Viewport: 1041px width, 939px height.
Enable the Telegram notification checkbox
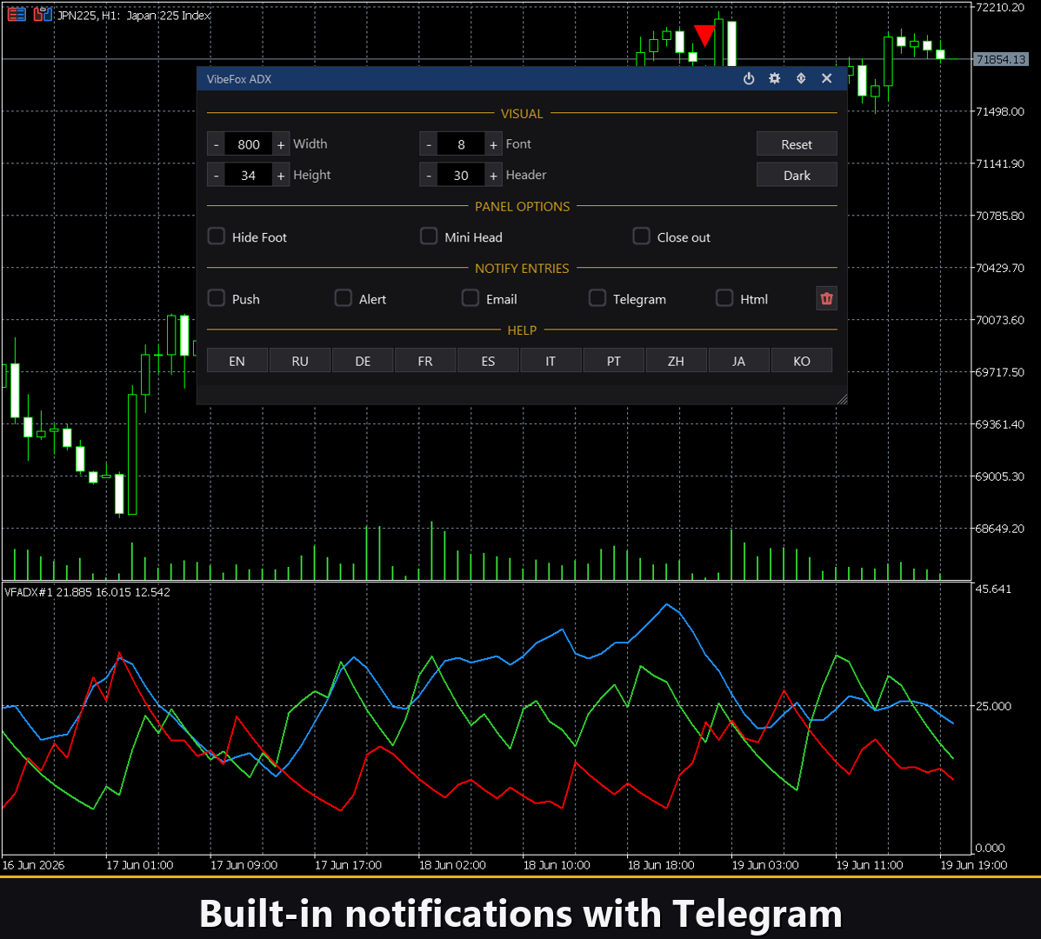597,298
